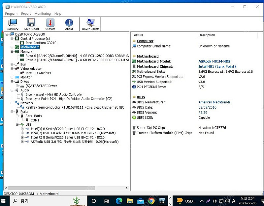This screenshot has height=206, width=264.
Task: Open Microsoft Edge from the taskbar
Action: point(119,201)
